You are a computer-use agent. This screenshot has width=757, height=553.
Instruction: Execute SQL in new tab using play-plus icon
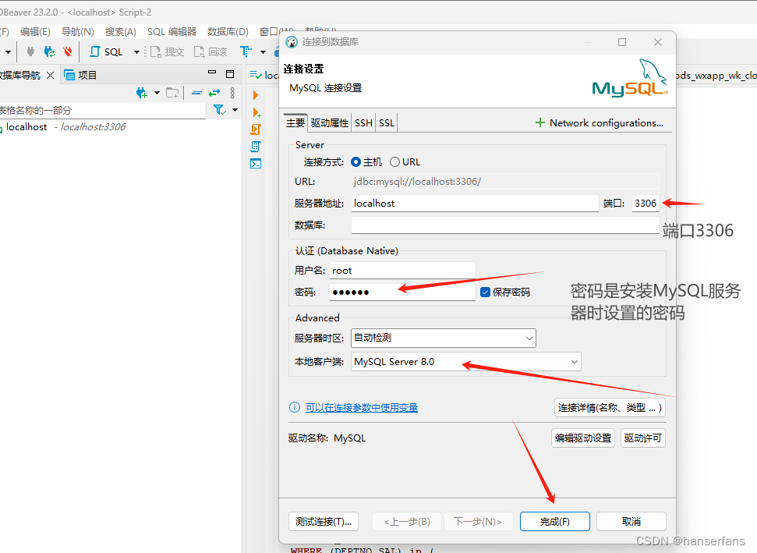(256, 112)
